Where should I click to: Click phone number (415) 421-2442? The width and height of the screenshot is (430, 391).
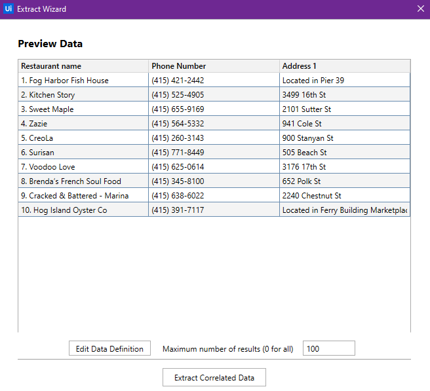[x=214, y=81]
